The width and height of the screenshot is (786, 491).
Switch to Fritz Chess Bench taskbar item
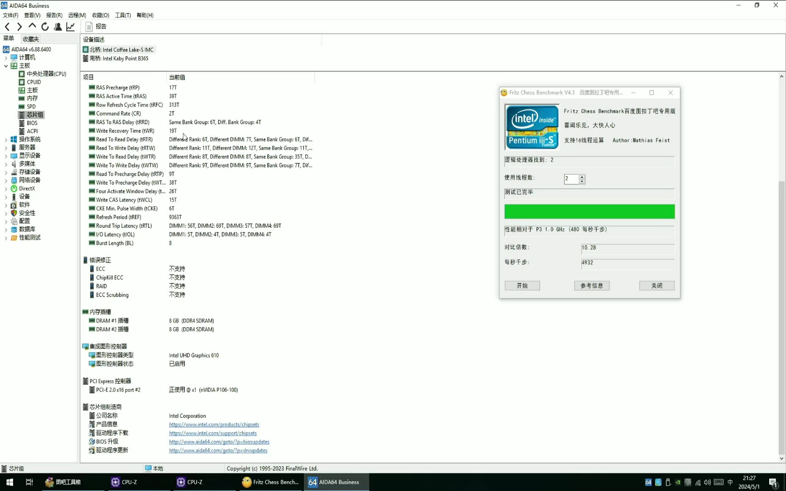click(x=270, y=482)
